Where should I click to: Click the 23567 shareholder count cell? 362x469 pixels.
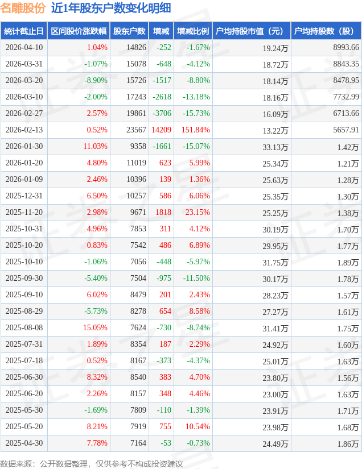click(x=136, y=130)
